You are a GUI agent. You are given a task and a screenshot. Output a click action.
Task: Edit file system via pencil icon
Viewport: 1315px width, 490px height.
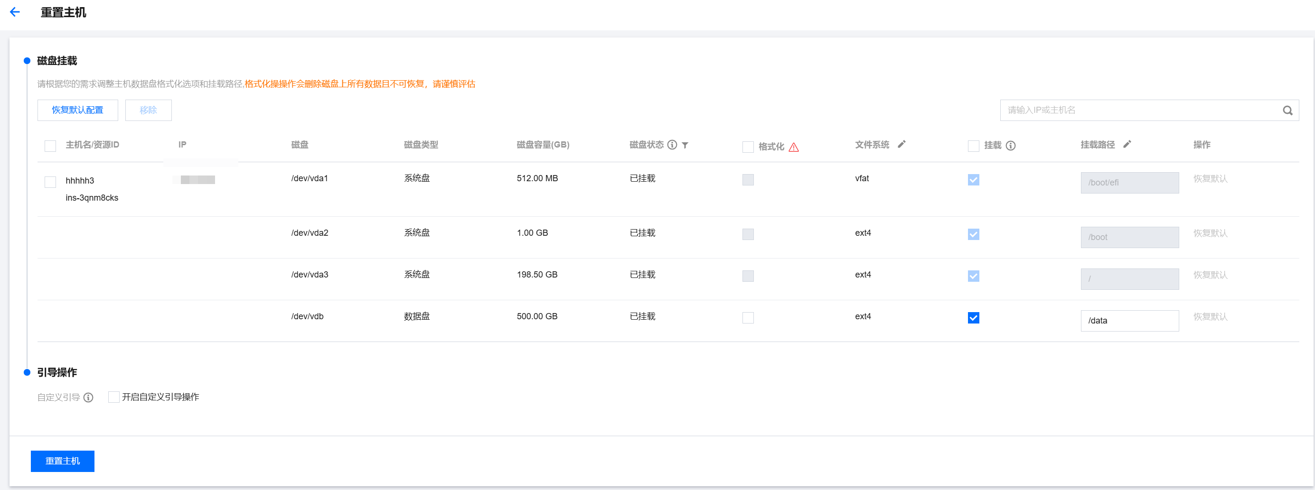[902, 144]
